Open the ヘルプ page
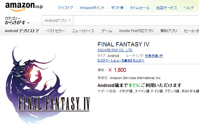 (188, 8)
